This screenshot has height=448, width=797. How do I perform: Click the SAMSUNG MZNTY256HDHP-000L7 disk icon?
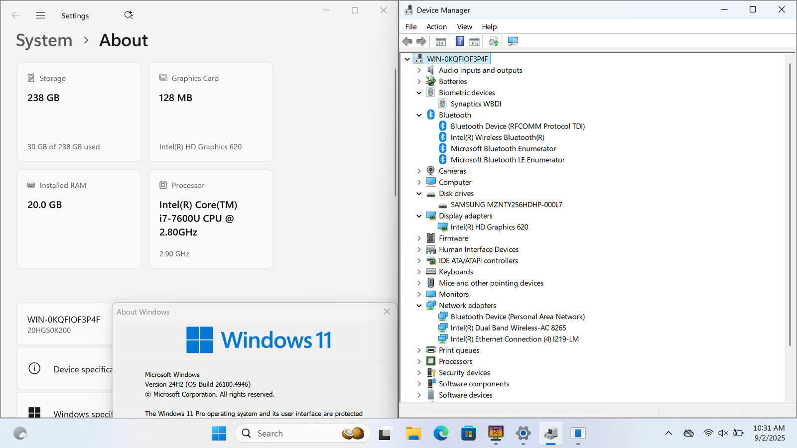tap(442, 205)
